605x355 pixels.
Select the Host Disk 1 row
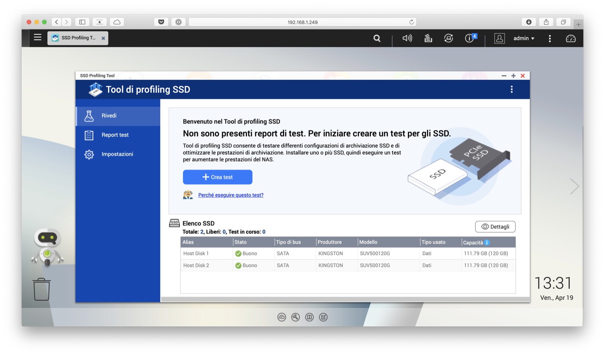pyautogui.click(x=348, y=254)
